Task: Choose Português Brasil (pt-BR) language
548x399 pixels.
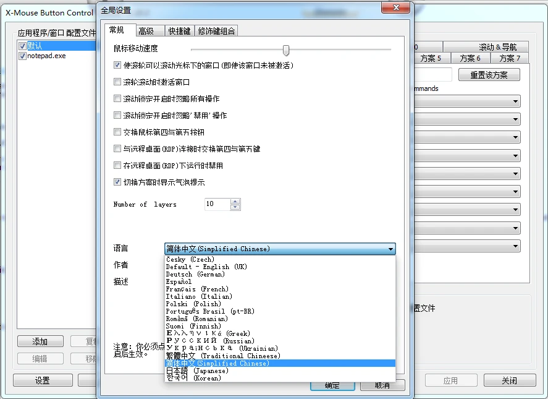Action: click(x=280, y=311)
